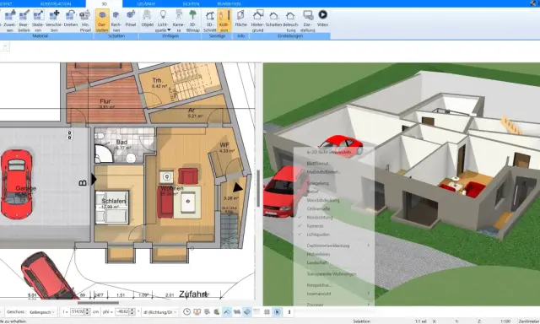
Task: Switch to the SICHTEN ribbon tab
Action: [191, 3]
